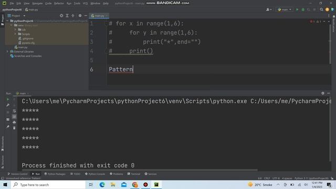Screen dimensions: 336x189
Task: Open Python Console tool window
Action: click(95, 174)
